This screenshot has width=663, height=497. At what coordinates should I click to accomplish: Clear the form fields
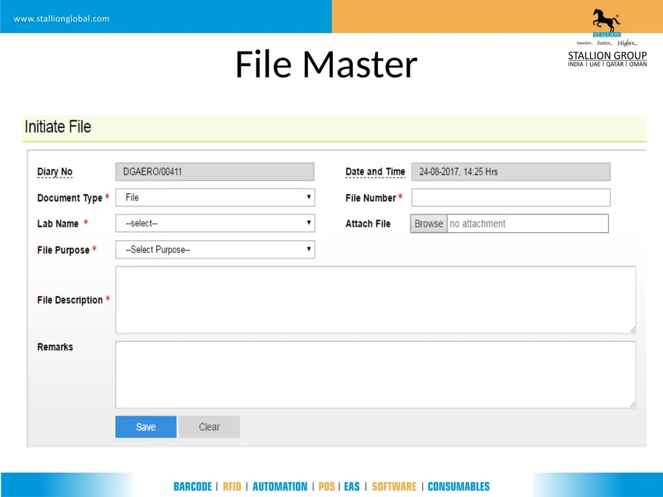(209, 427)
